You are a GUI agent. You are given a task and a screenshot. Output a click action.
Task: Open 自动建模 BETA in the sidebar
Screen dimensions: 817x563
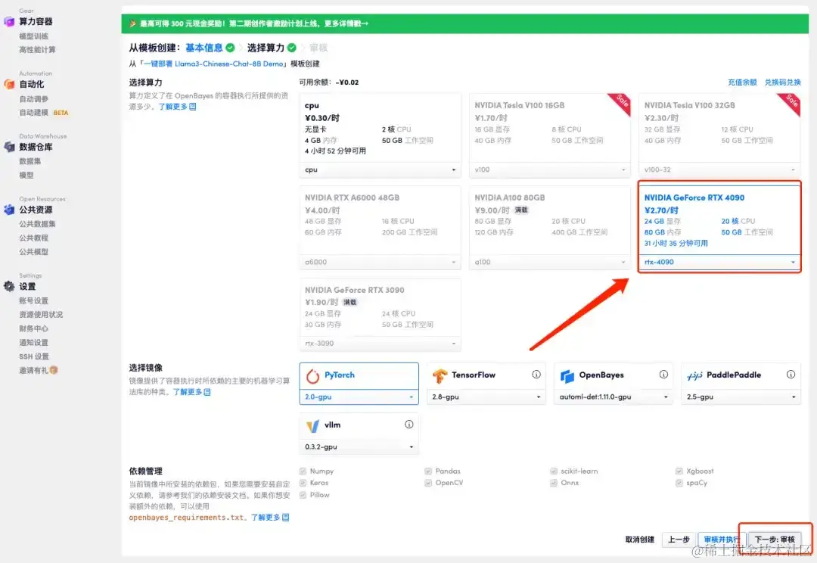[x=44, y=113]
